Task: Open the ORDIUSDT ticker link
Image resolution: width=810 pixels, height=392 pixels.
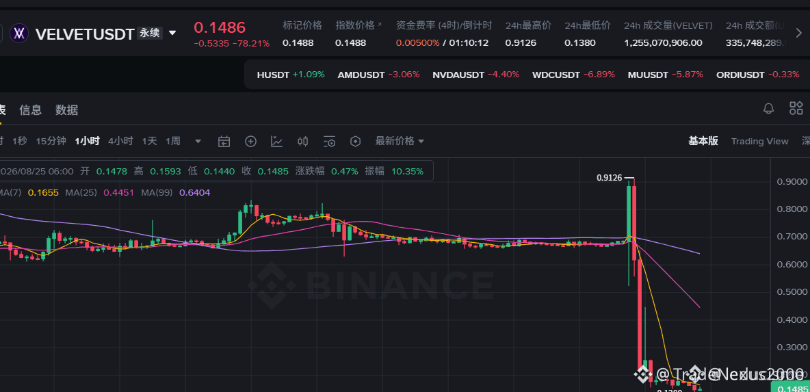Action: coord(757,75)
